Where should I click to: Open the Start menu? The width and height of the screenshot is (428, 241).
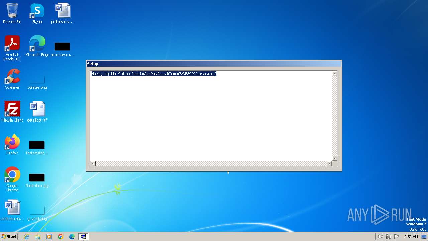(x=9, y=237)
